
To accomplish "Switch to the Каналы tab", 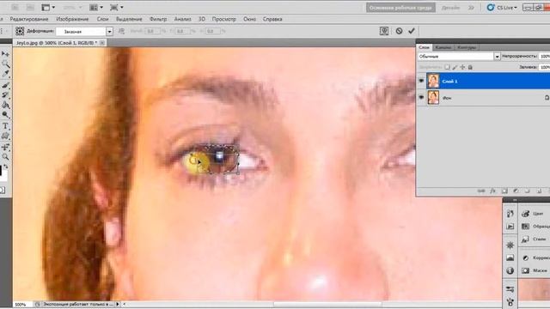I will (x=443, y=47).
